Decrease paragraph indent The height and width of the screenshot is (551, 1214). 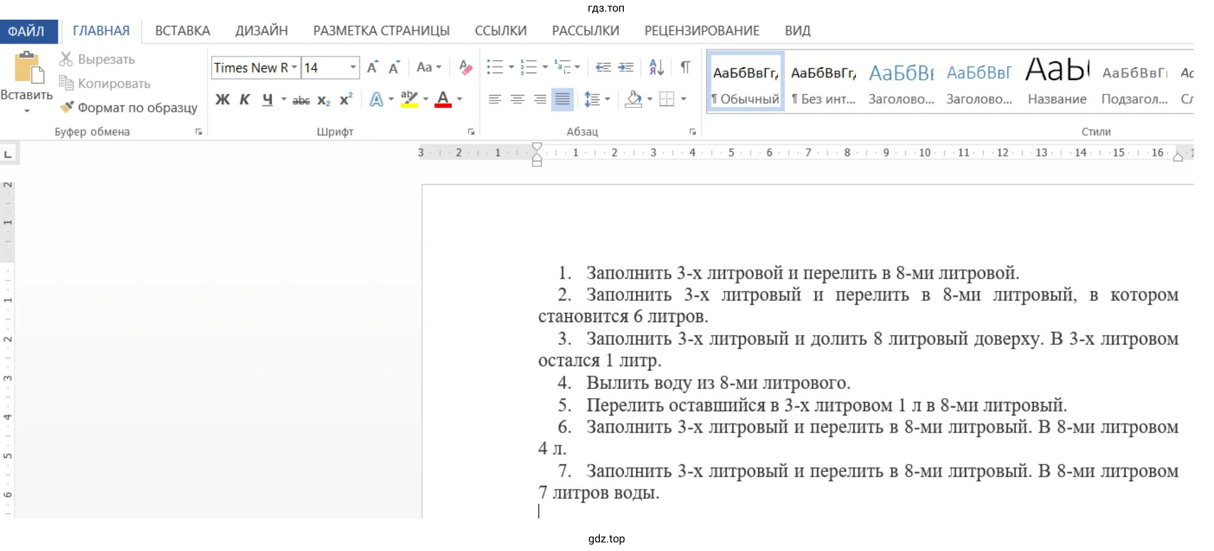click(603, 67)
